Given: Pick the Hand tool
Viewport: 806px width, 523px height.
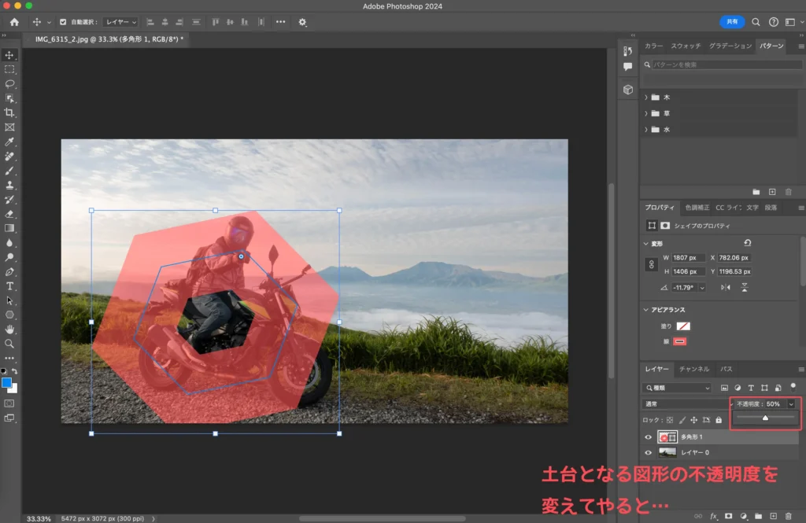Looking at the screenshot, I should 9,329.
